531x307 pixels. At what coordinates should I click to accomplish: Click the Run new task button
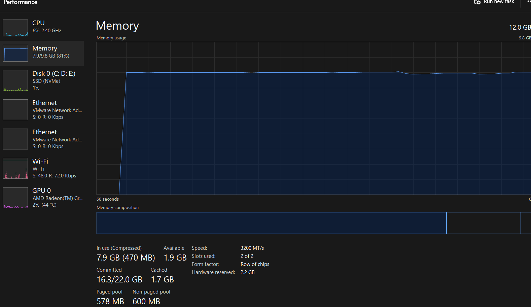(x=498, y=2)
